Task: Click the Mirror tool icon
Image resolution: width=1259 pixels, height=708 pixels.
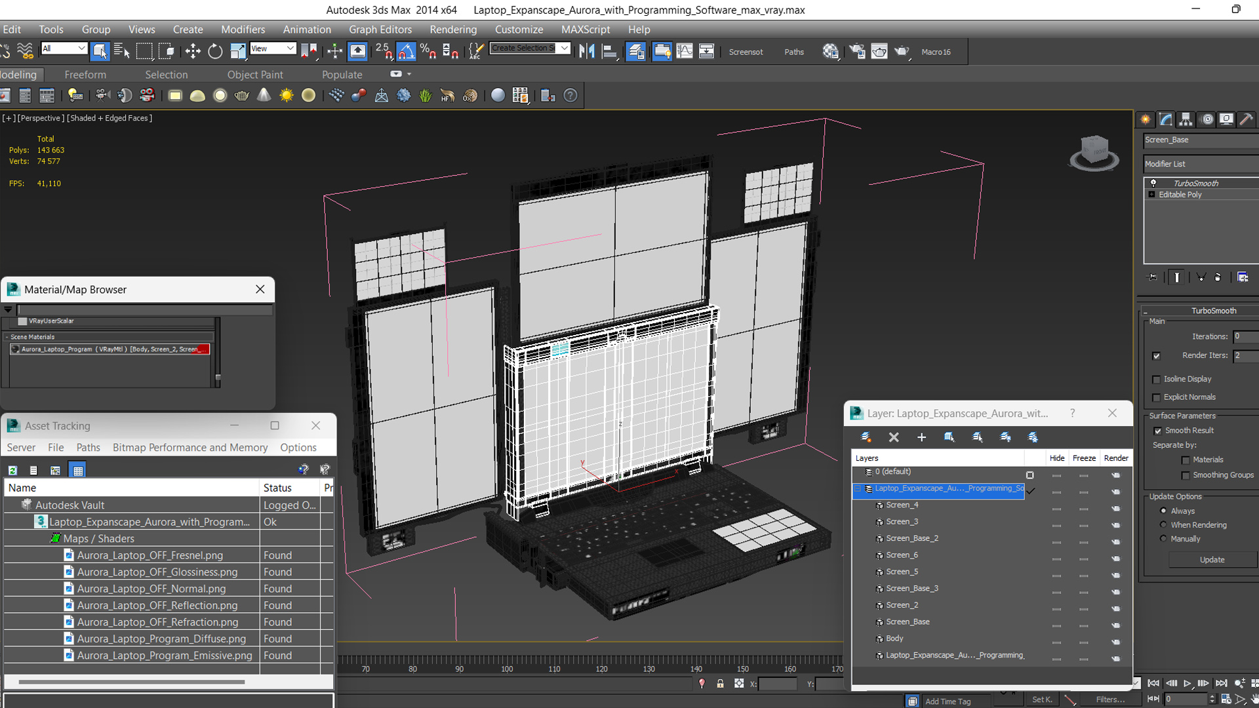Action: tap(587, 51)
